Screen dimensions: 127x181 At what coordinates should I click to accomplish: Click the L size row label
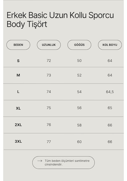pos(18,92)
